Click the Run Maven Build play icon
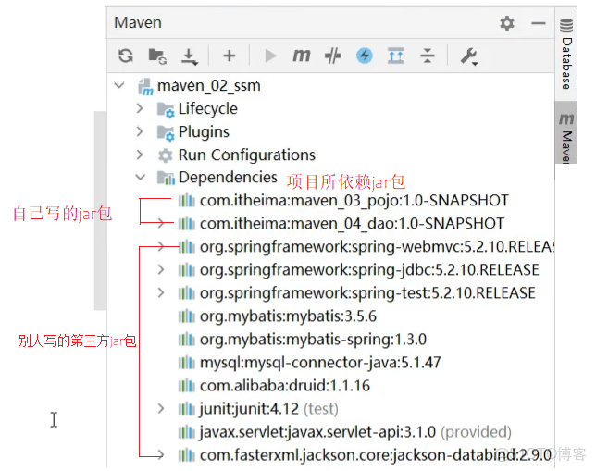This screenshot has height=471, width=596. (x=270, y=56)
